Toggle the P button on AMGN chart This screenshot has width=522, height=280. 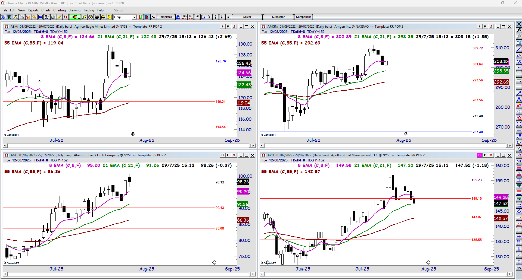485,27
